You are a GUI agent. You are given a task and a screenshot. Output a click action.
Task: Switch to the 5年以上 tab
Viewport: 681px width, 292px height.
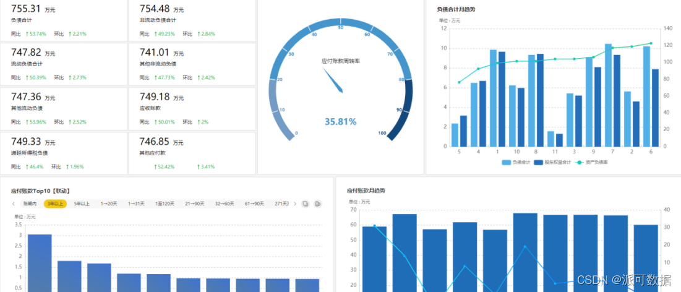tap(82, 204)
